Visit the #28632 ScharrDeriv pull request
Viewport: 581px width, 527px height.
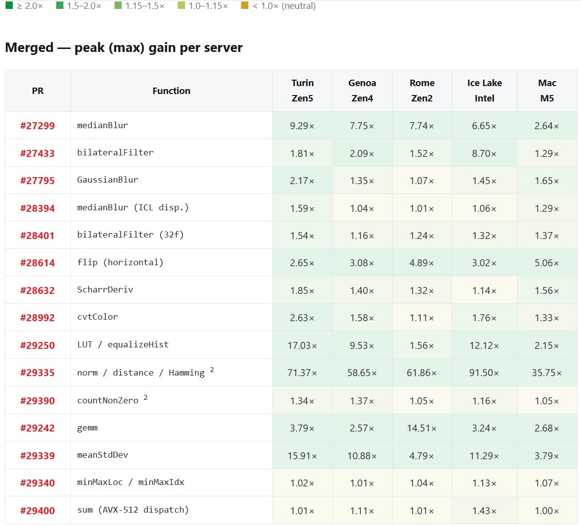coord(38,290)
